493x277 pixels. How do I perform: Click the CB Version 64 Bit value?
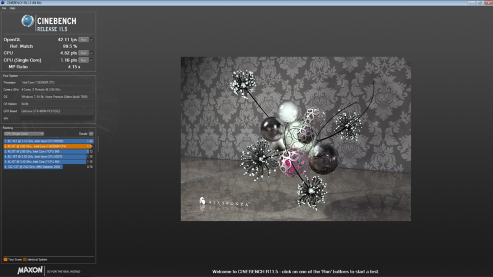point(57,104)
